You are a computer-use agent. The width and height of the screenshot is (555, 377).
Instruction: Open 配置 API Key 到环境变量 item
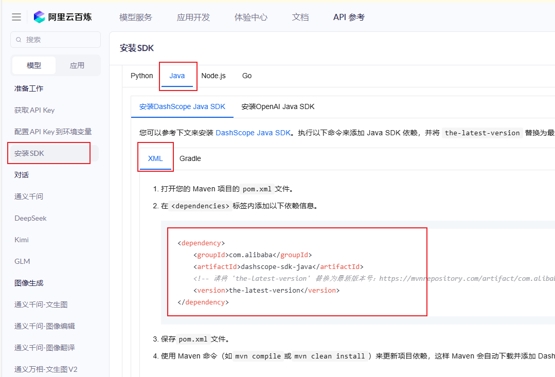53,132
